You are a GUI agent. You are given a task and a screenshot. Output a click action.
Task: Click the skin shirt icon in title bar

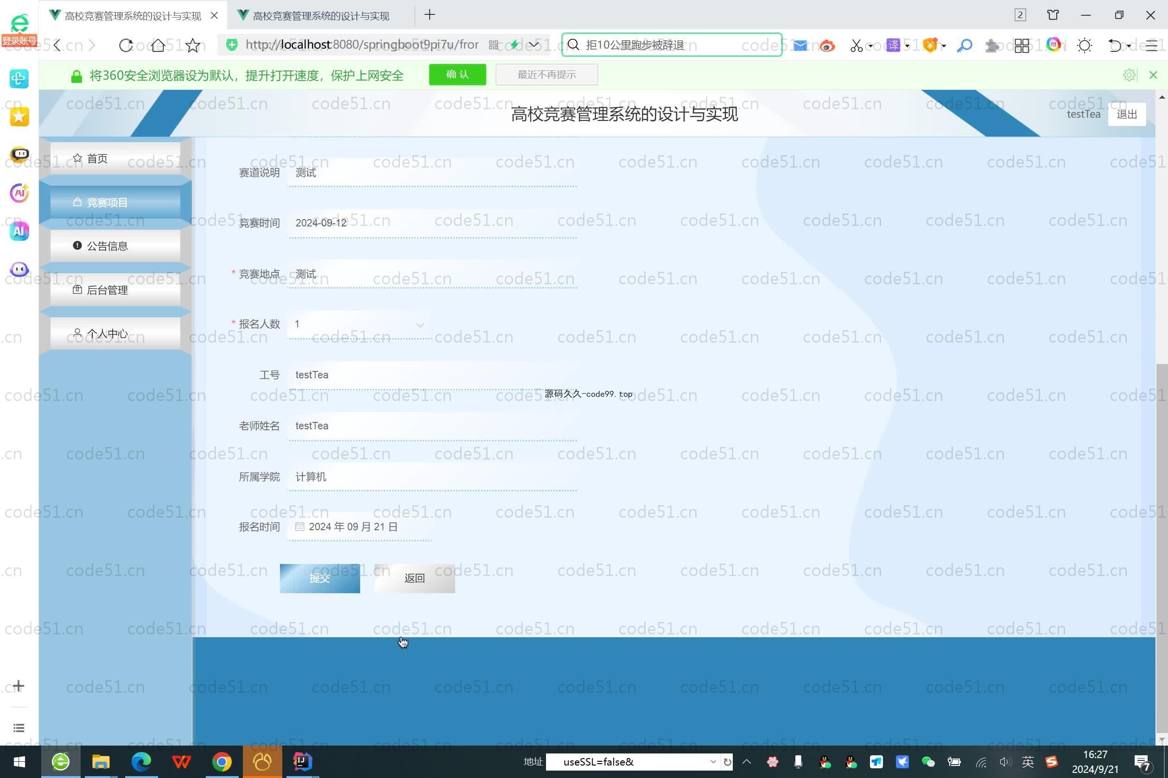(1053, 15)
